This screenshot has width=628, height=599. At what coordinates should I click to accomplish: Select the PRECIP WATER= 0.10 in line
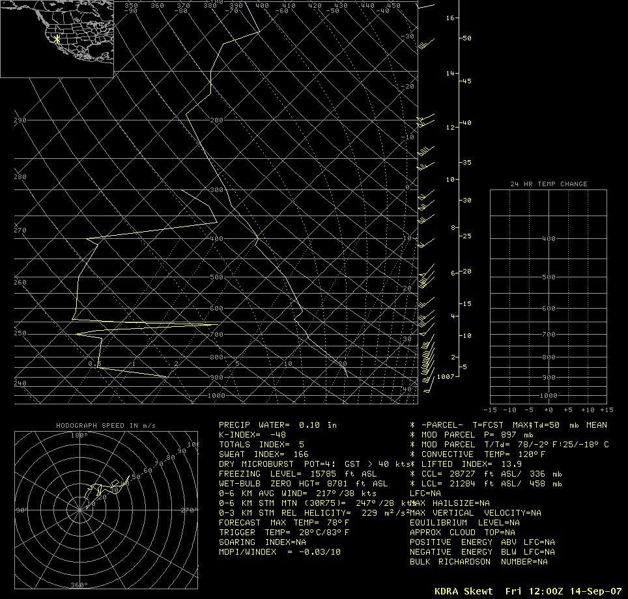point(278,425)
